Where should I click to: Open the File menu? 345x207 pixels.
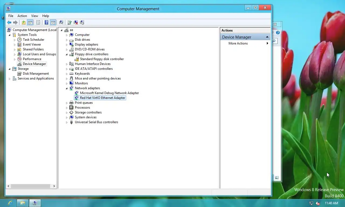(x=11, y=16)
